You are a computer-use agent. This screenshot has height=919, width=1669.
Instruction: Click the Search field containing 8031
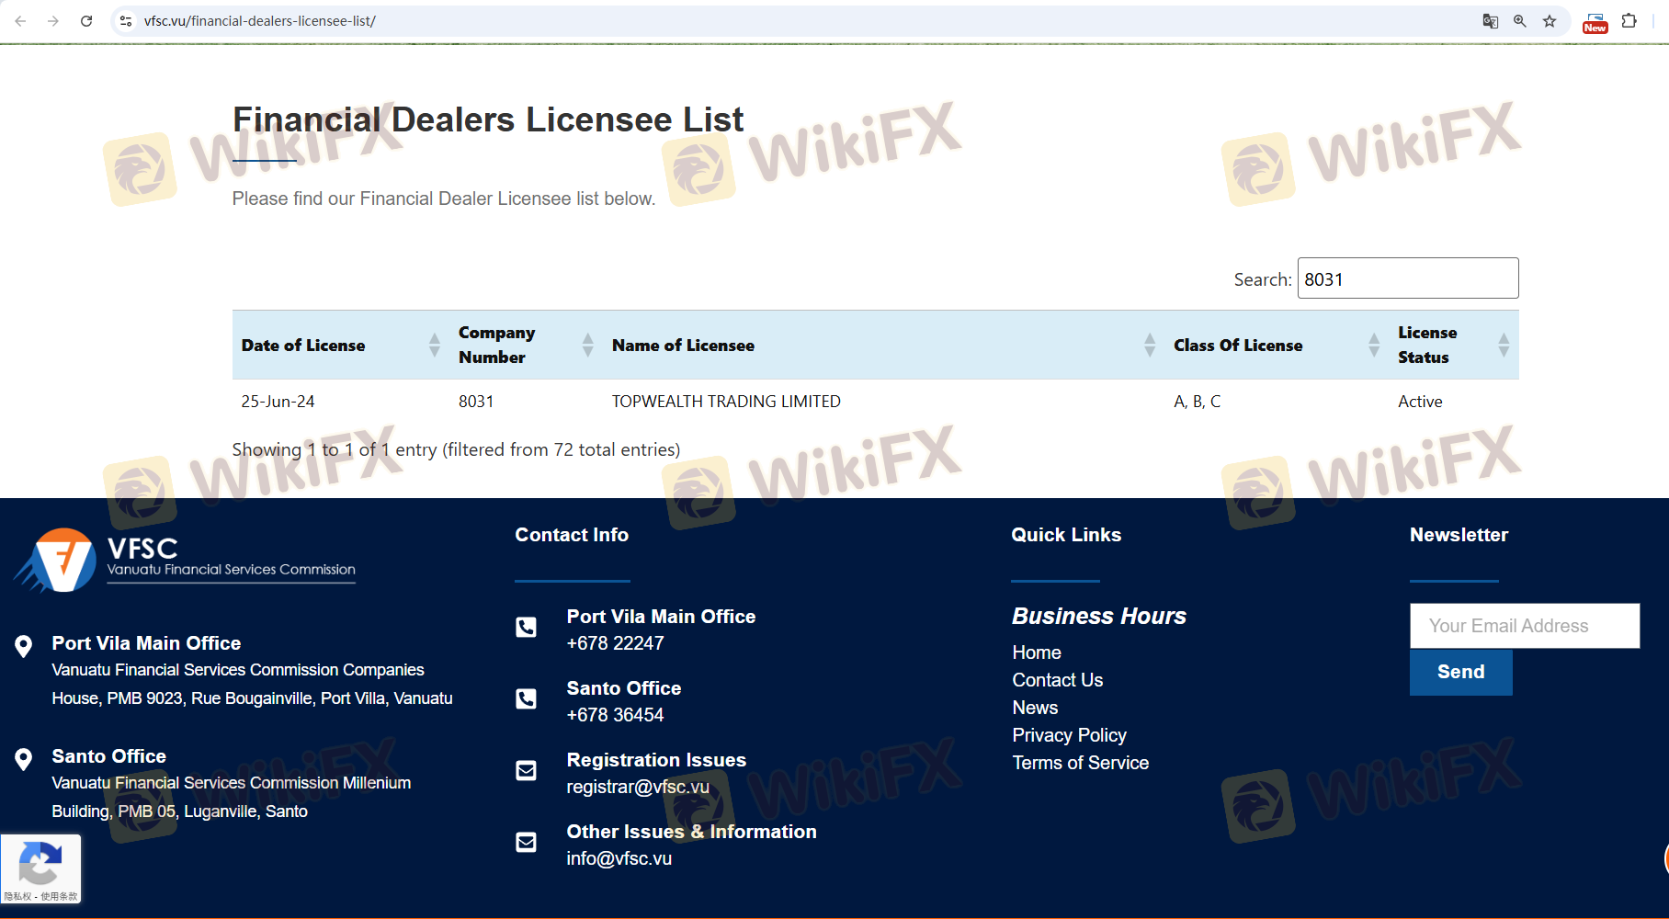(x=1407, y=278)
